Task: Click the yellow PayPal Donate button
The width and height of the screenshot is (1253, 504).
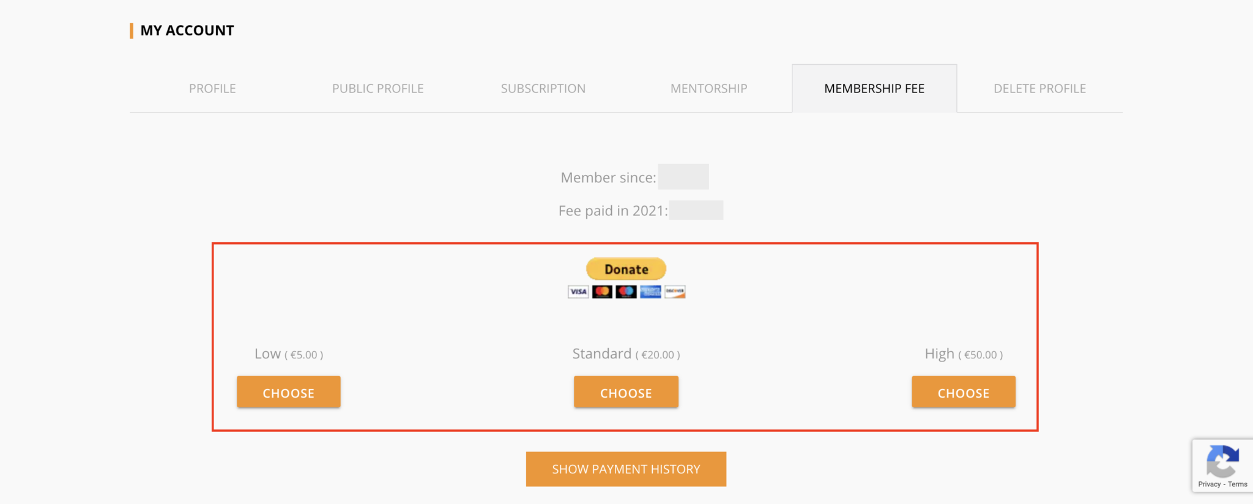Action: [626, 269]
